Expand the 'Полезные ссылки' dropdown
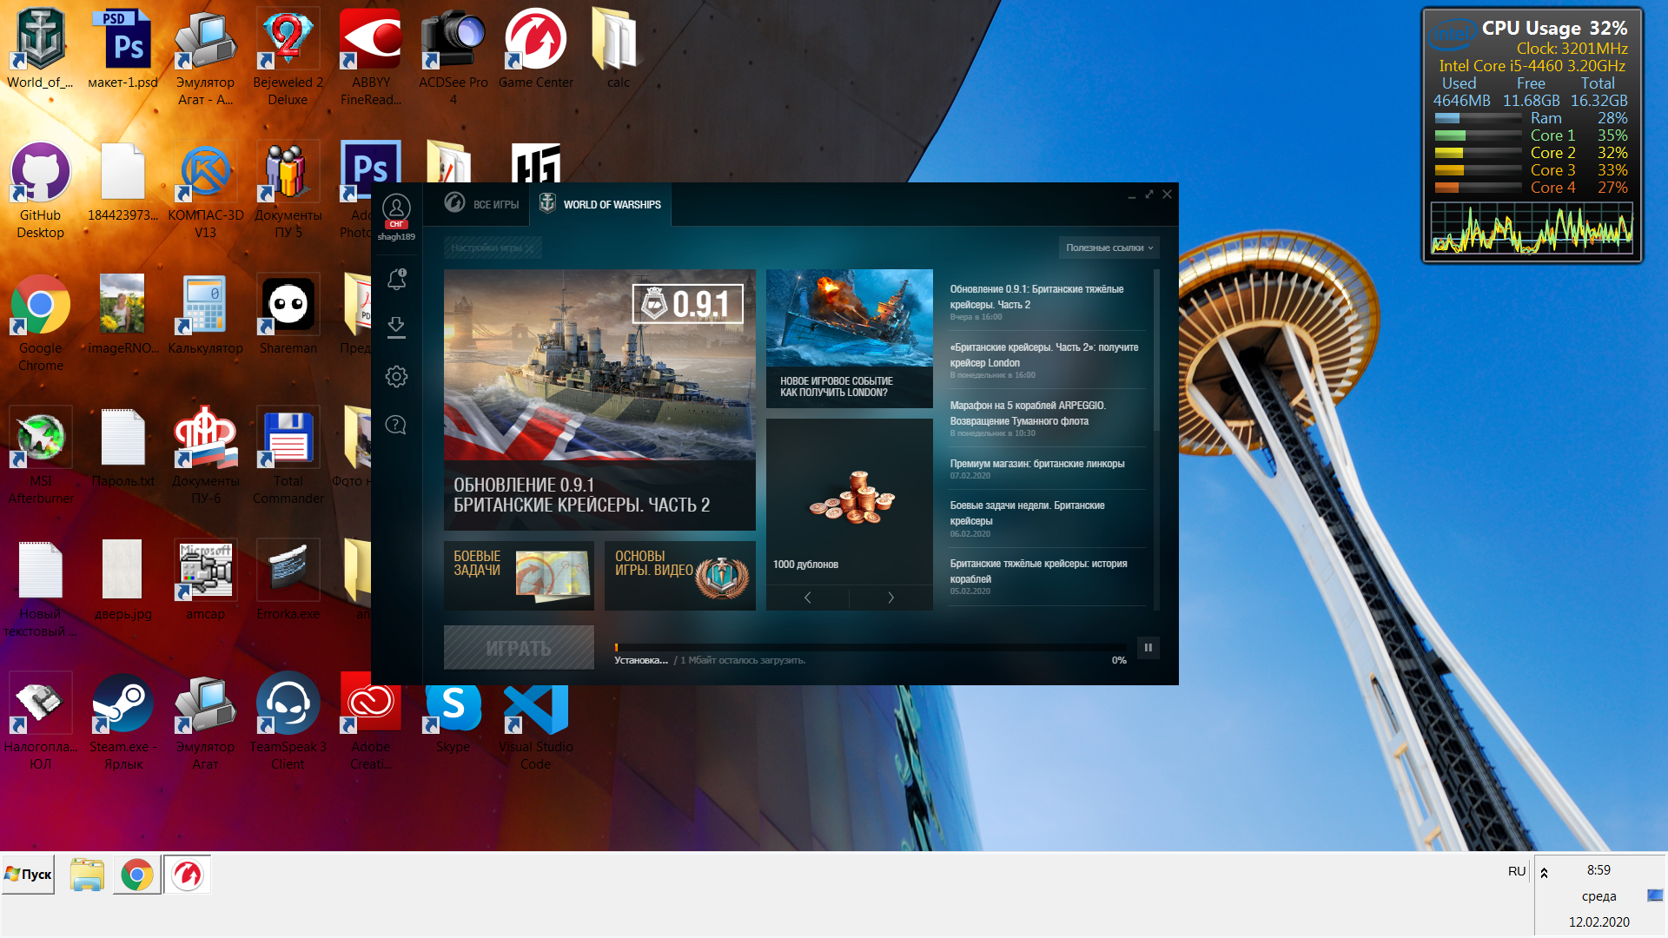The height and width of the screenshot is (938, 1668). pyautogui.click(x=1109, y=248)
